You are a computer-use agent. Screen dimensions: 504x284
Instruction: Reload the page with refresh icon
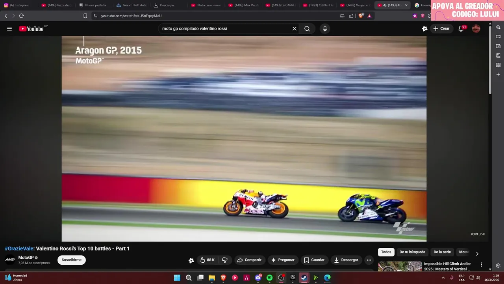pos(21,16)
